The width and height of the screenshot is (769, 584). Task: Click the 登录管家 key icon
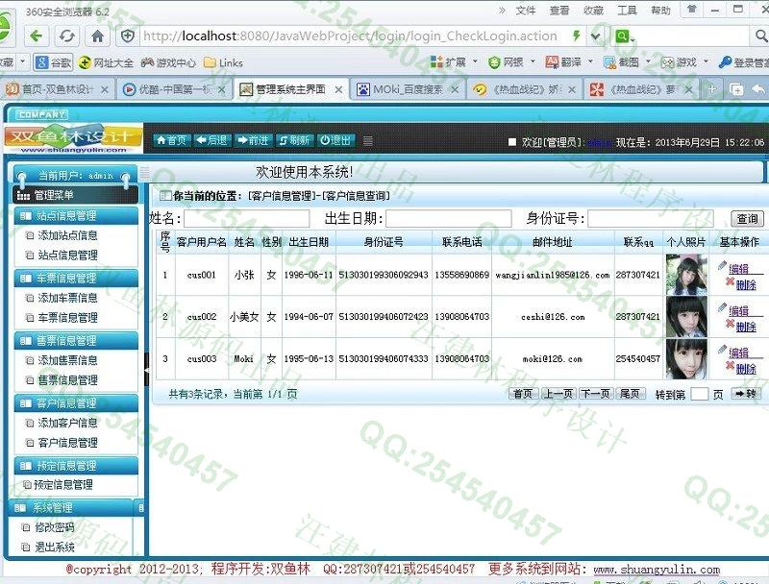coord(725,62)
